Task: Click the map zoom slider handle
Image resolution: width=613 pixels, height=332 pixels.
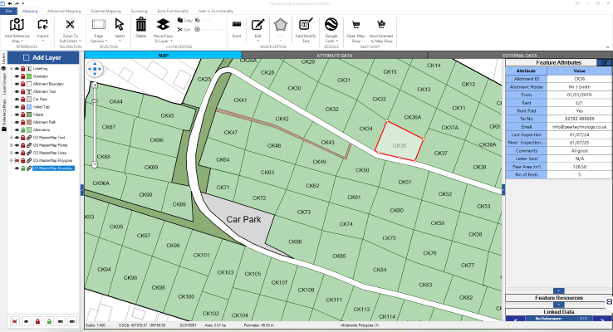Action: 95,100
